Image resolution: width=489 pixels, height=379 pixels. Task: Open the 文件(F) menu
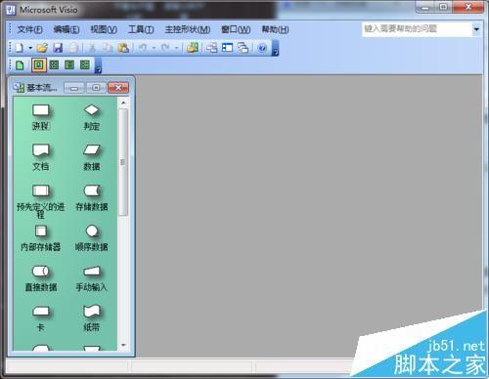point(29,29)
